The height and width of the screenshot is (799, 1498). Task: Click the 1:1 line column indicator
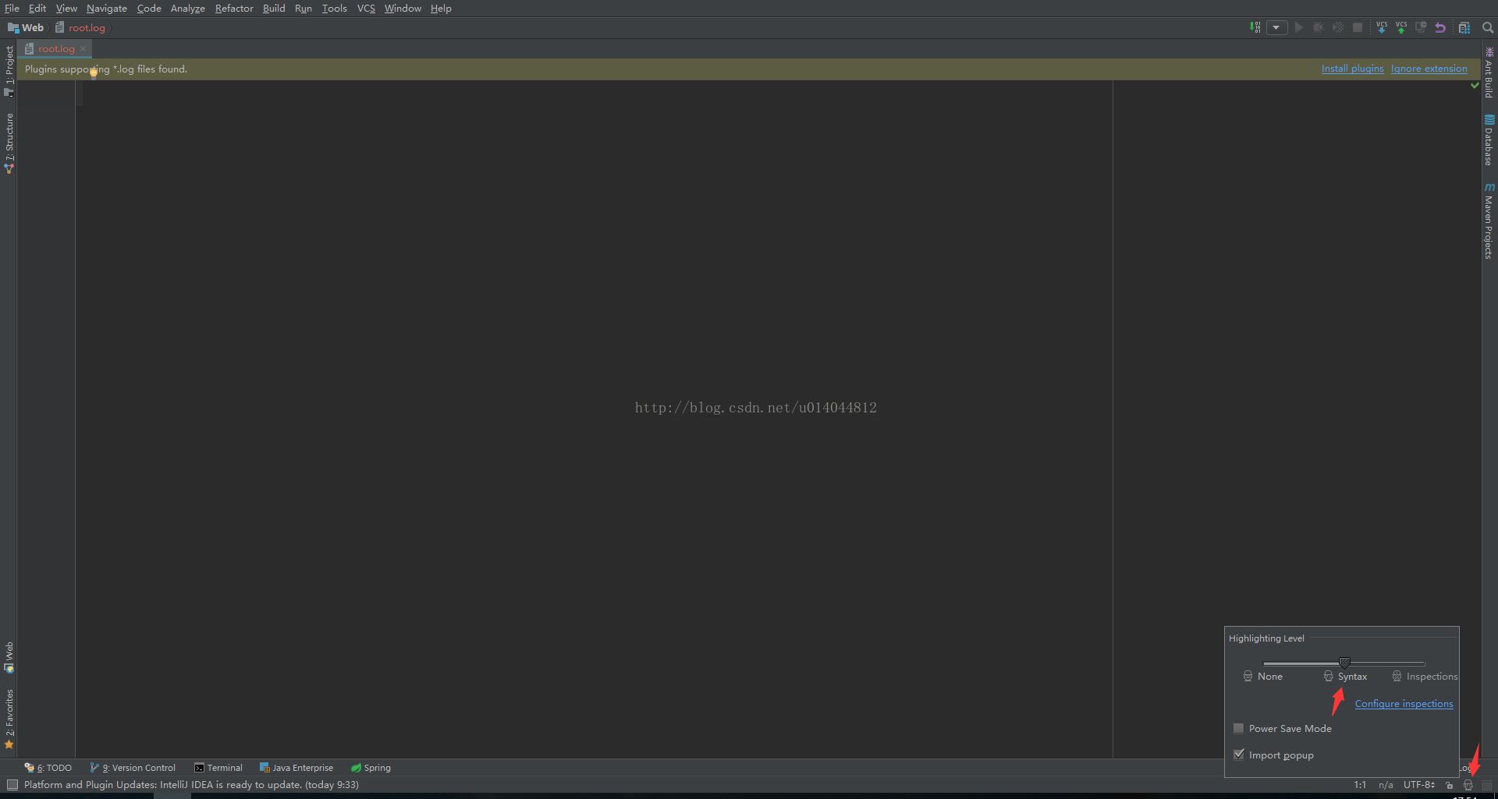(1360, 784)
